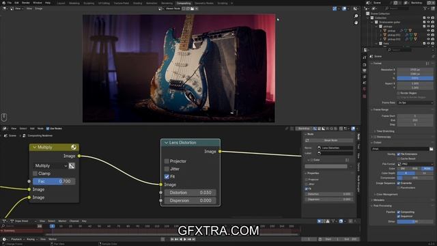
Task: Open the File menu
Action: [10, 3]
